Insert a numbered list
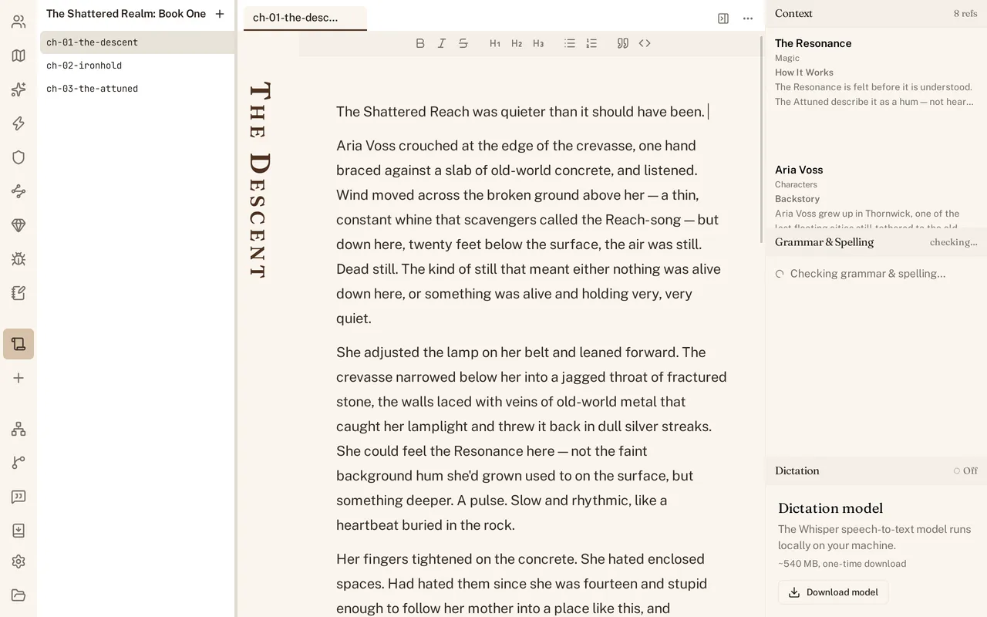Image resolution: width=987 pixels, height=617 pixels. (591, 43)
